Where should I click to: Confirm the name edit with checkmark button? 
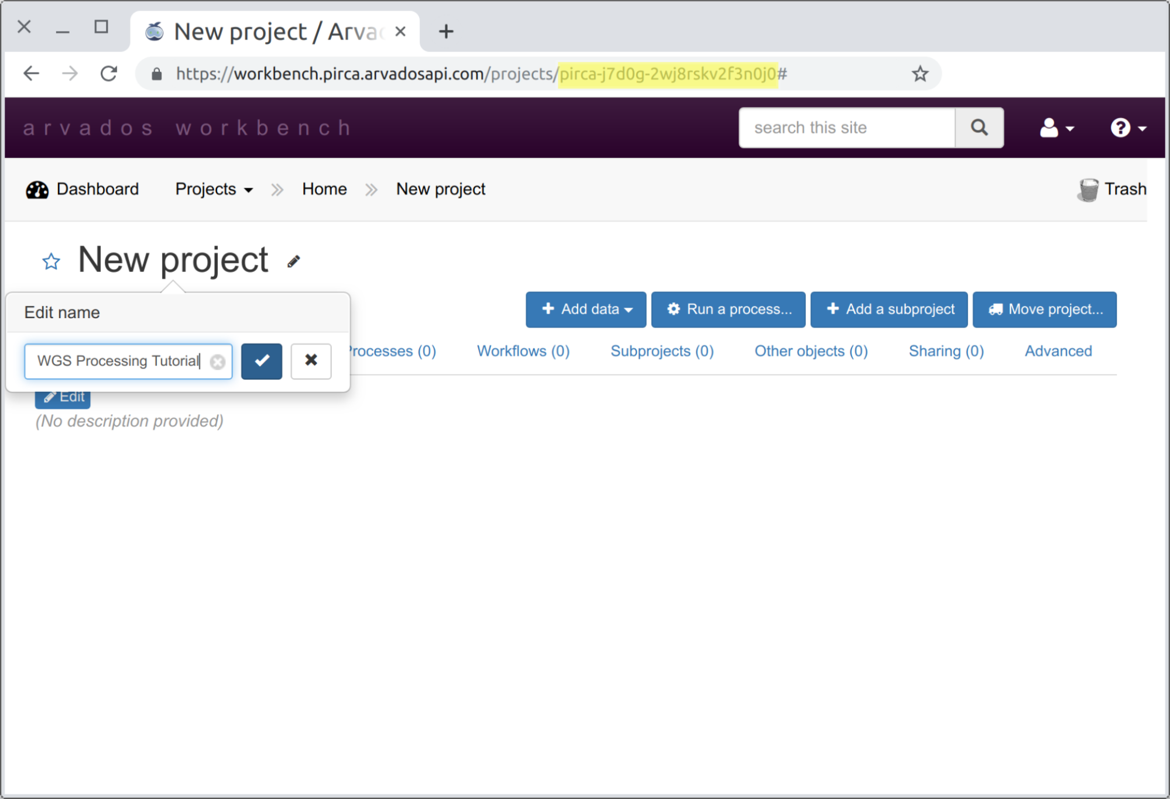[x=262, y=361]
